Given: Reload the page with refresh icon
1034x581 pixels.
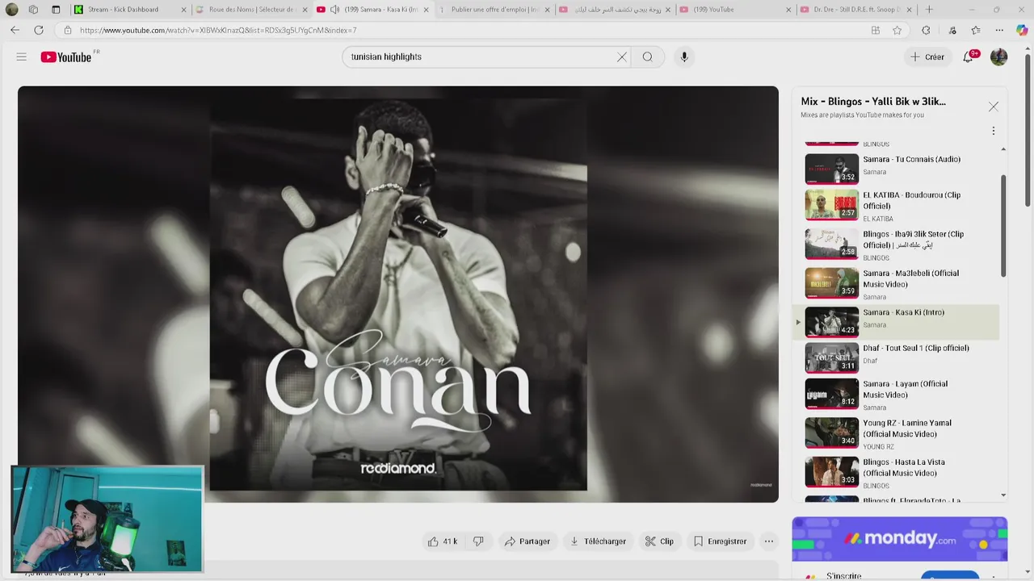Looking at the screenshot, I should 38,30.
